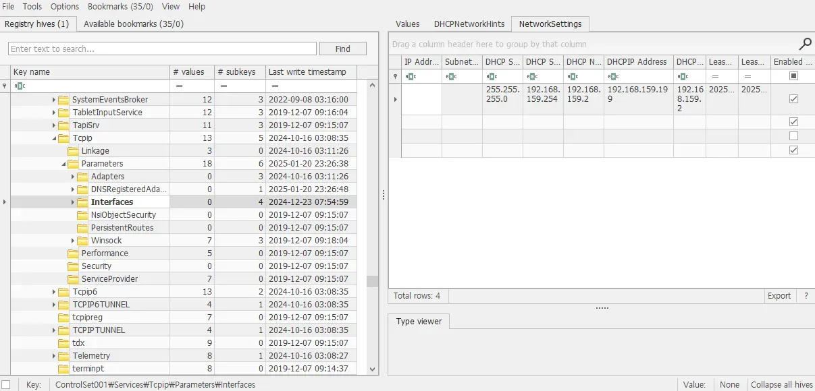Toggle the status bar checkbox left of Key
The image size is (815, 391).
tap(6, 384)
